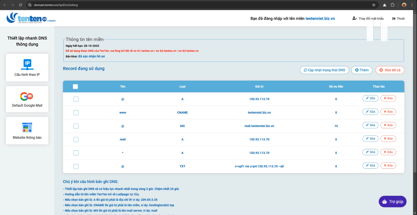Viewport: 417px width, 215px height.
Task: Open the Cấu hình theo IP option label
Action: click(27, 75)
